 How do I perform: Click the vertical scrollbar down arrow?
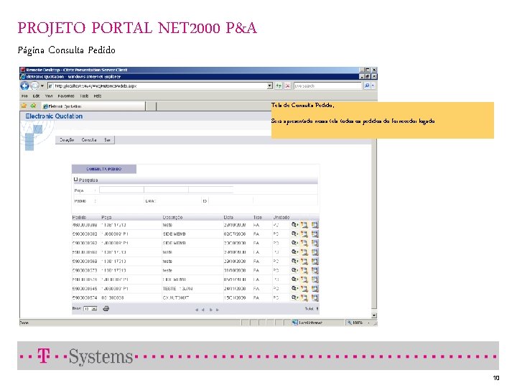374,315
